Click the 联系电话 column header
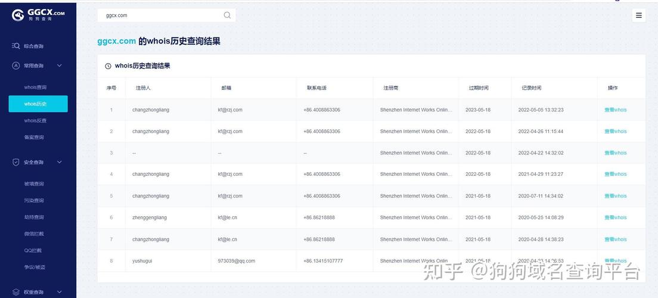658x298 pixels. pyautogui.click(x=316, y=88)
